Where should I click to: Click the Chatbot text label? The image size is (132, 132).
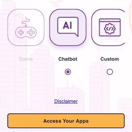[x=68, y=59]
